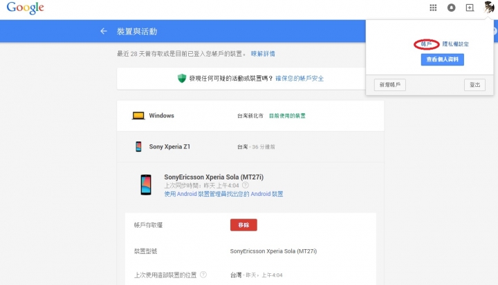Open the Google apps grid icon
The width and height of the screenshot is (498, 285).
coord(433,8)
